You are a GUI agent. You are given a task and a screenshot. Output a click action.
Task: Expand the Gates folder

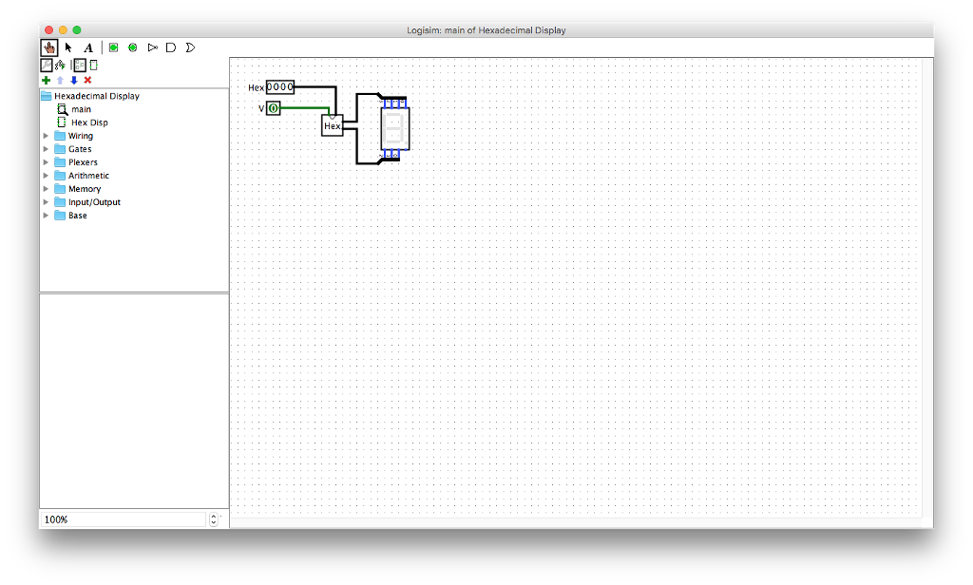[45, 148]
